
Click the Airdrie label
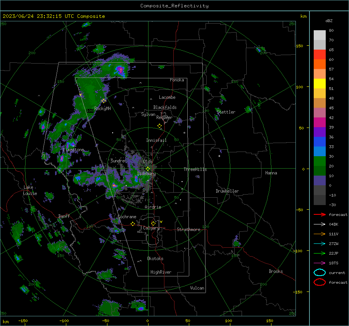tap(153, 207)
